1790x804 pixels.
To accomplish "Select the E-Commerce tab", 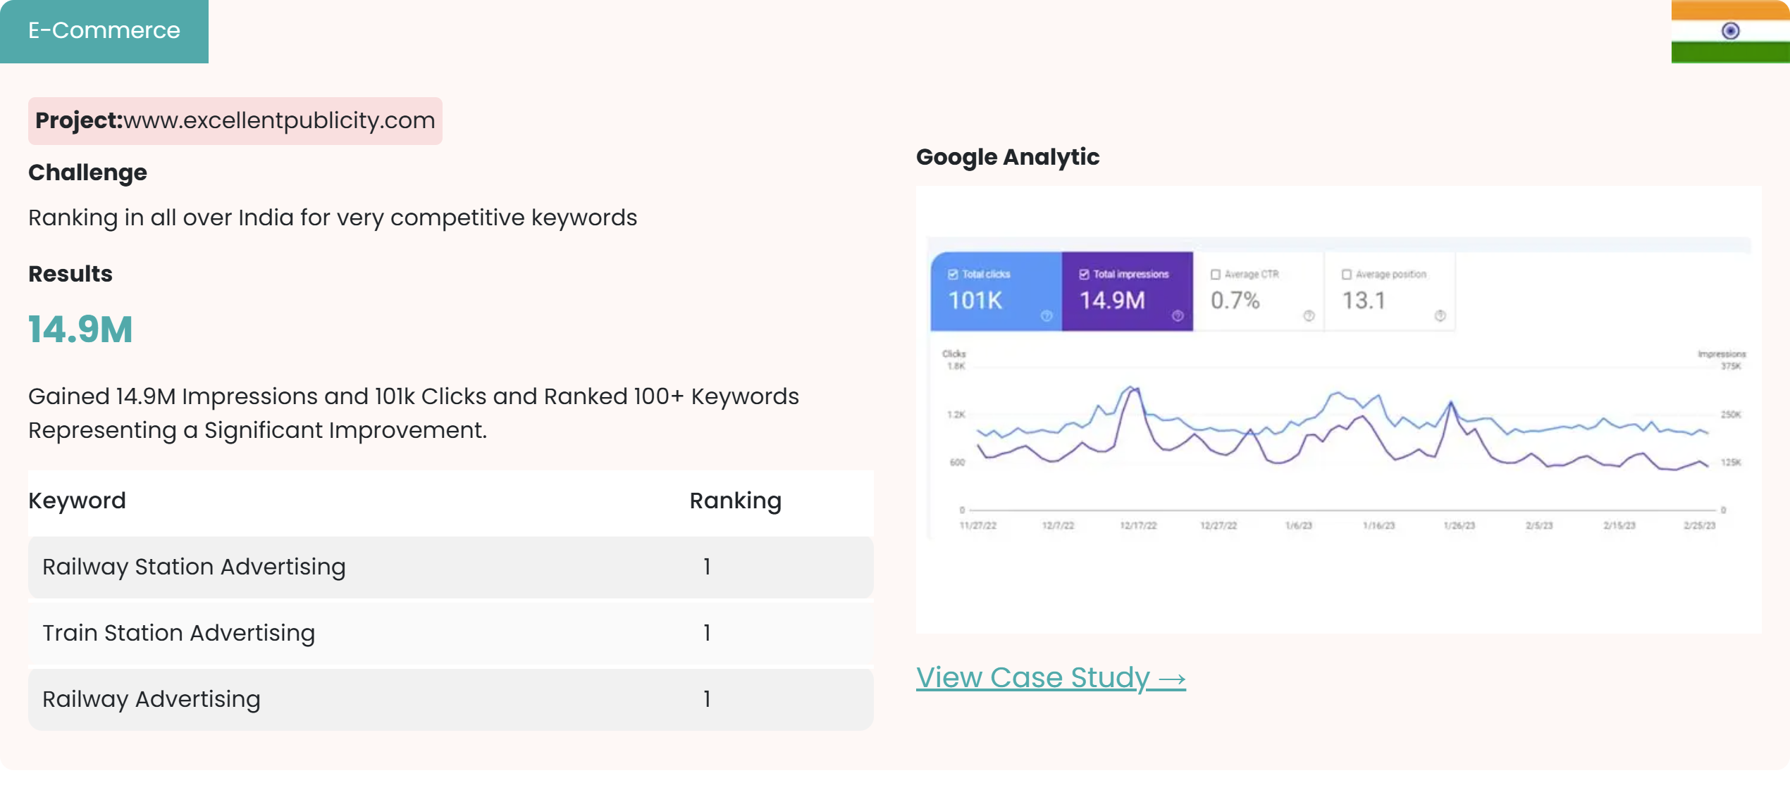I will 104,31.
